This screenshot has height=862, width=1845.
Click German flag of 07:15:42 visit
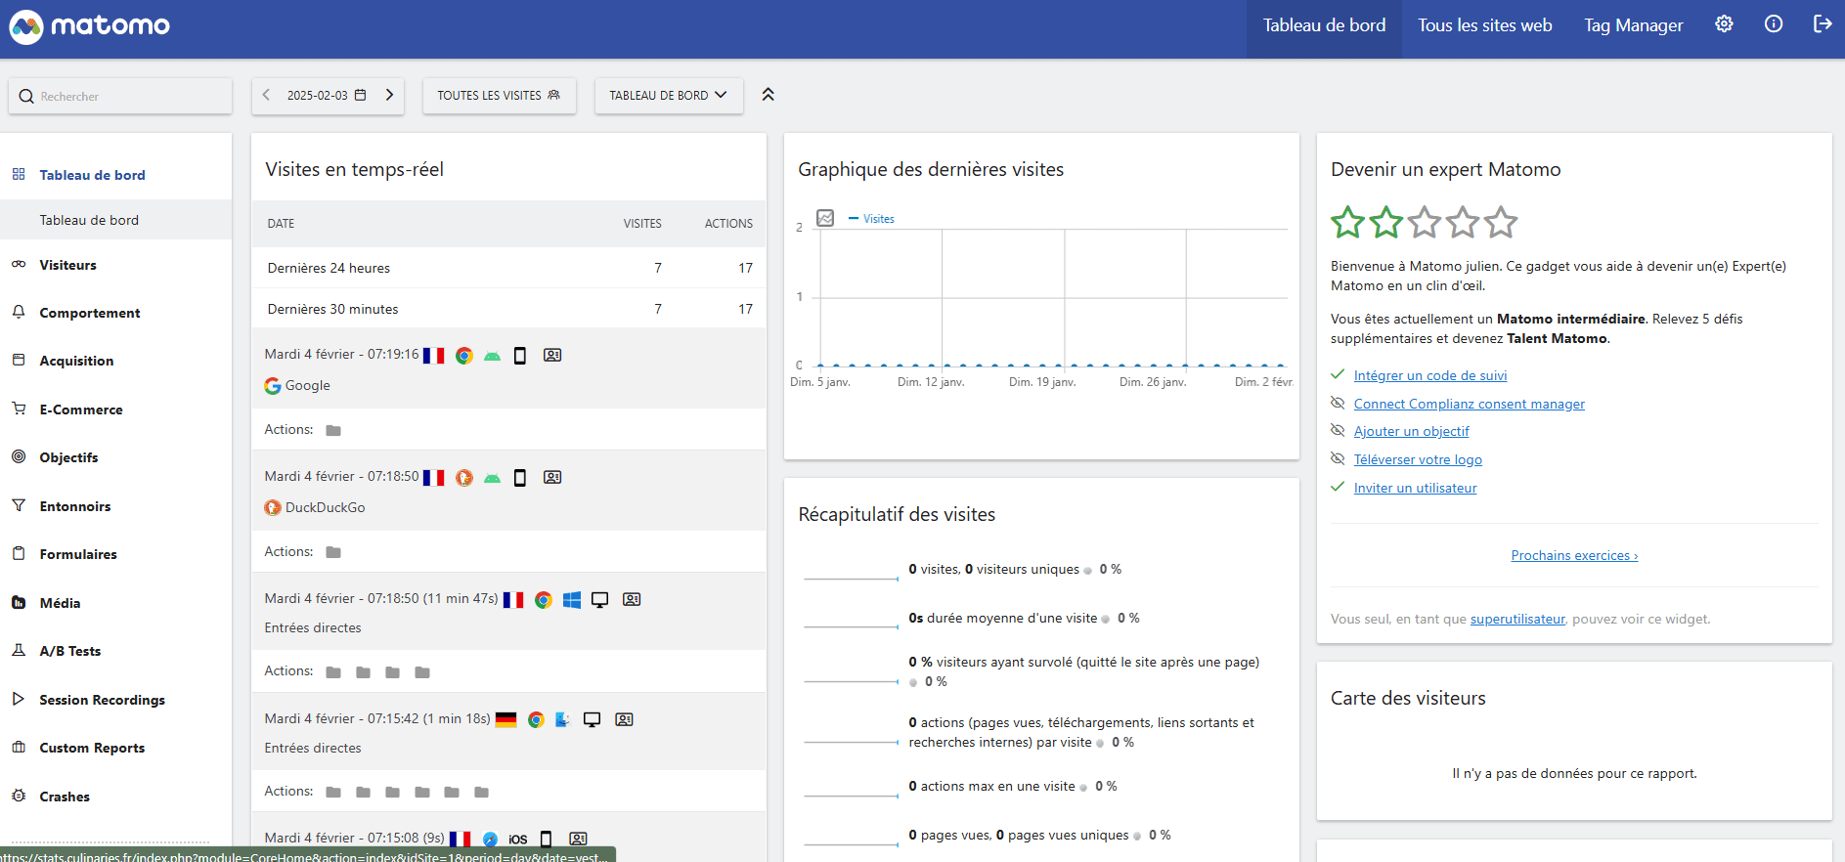click(505, 720)
